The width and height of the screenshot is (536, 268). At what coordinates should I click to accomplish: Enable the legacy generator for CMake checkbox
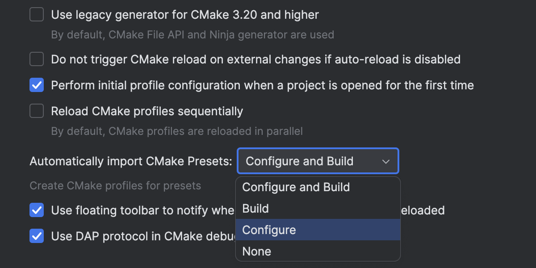37,15
